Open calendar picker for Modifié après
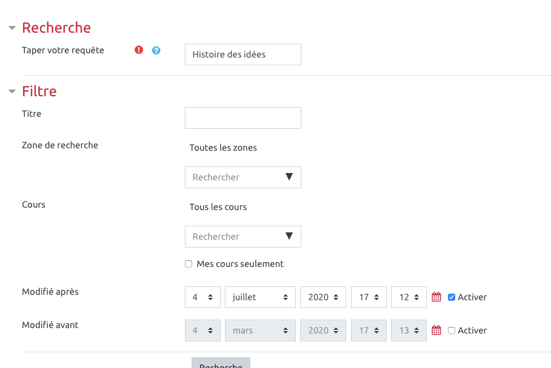This screenshot has height=368, width=551. click(436, 297)
